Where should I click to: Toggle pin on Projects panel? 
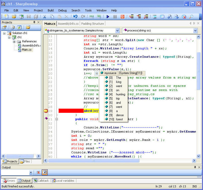(34, 22)
